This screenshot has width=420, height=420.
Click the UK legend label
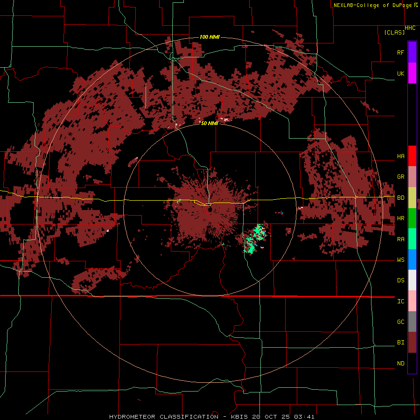pyautogui.click(x=400, y=73)
